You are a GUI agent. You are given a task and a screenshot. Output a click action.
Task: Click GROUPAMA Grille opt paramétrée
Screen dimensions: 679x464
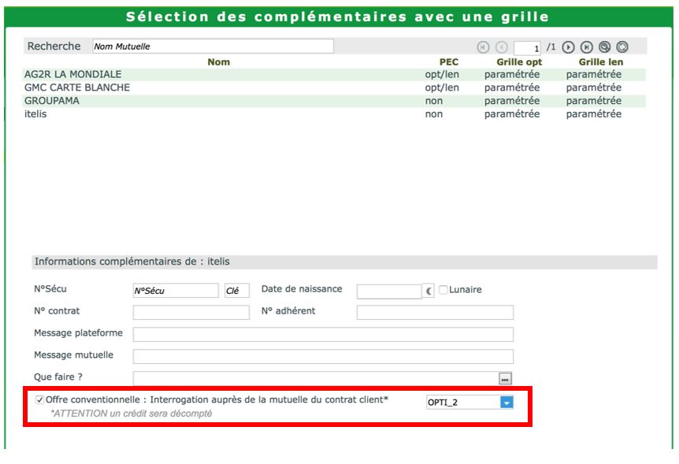(x=512, y=101)
